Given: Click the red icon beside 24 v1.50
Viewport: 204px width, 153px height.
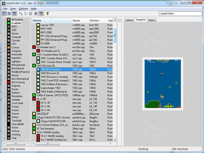Looking at the screenshot, I should coord(34,99).
